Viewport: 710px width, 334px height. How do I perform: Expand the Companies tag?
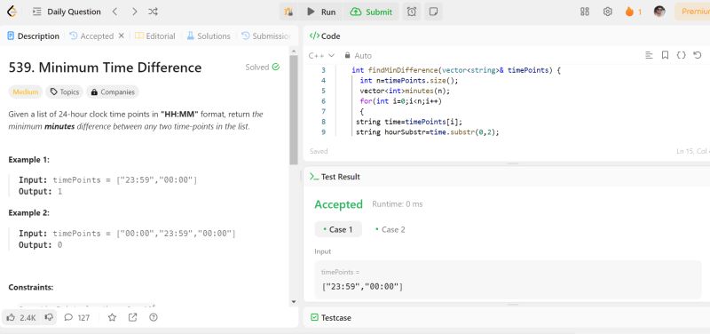pyautogui.click(x=113, y=92)
